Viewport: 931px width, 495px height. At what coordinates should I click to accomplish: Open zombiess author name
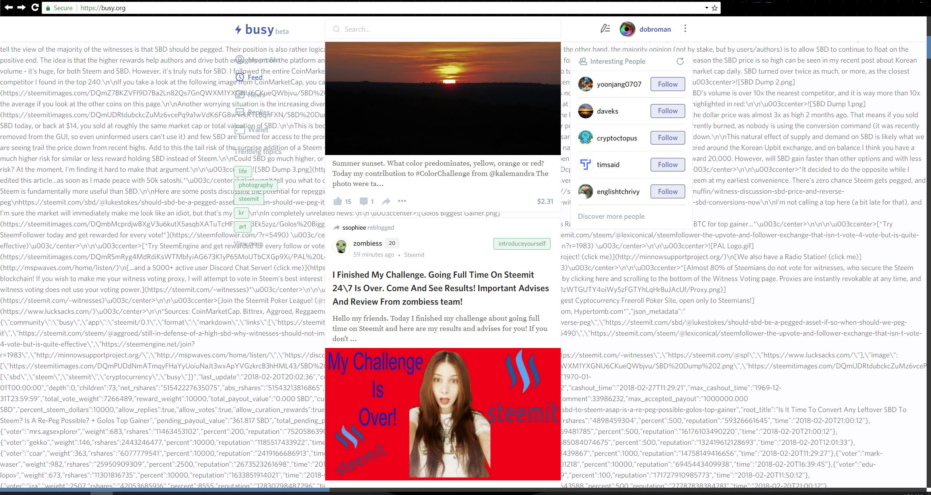click(x=368, y=243)
